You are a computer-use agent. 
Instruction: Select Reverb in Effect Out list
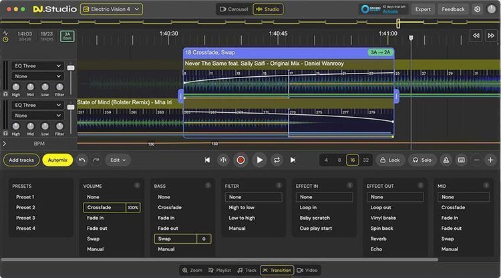coord(380,239)
